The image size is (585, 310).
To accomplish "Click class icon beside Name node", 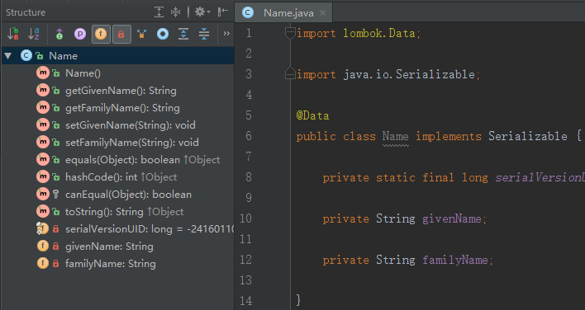I will (26, 56).
